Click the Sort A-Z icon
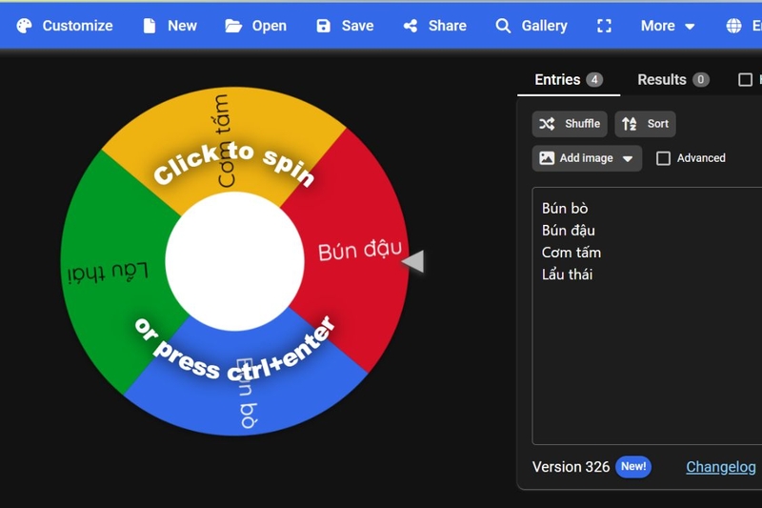This screenshot has height=508, width=762. coord(630,124)
